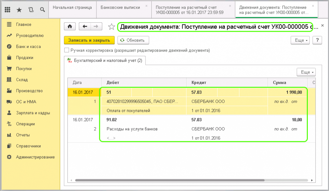Expand the top Еще dropdown menu
The height and width of the screenshot is (191, 329).
300,40
